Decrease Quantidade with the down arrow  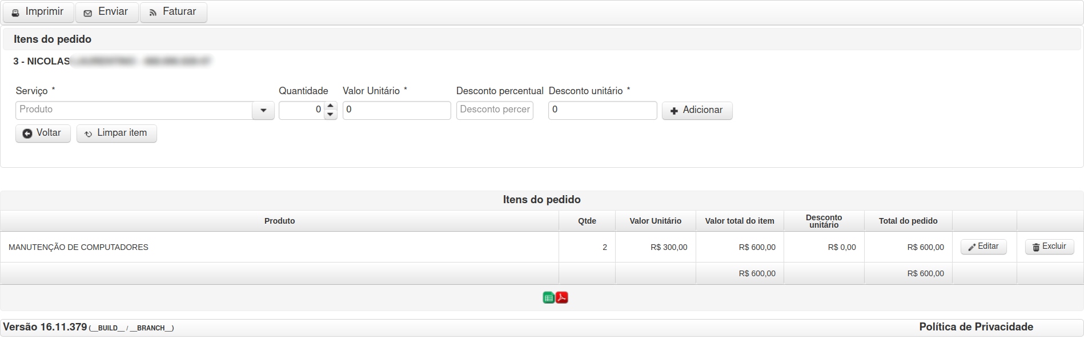point(330,115)
